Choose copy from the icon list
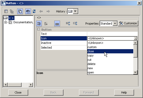Viewport: 143px width, 98px height. 110,55
